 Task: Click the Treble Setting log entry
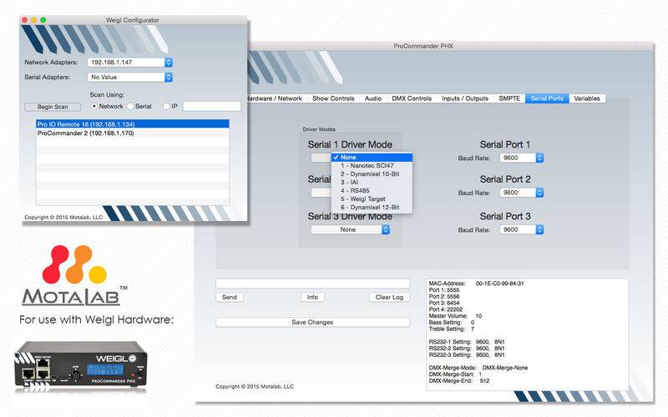pos(452,329)
